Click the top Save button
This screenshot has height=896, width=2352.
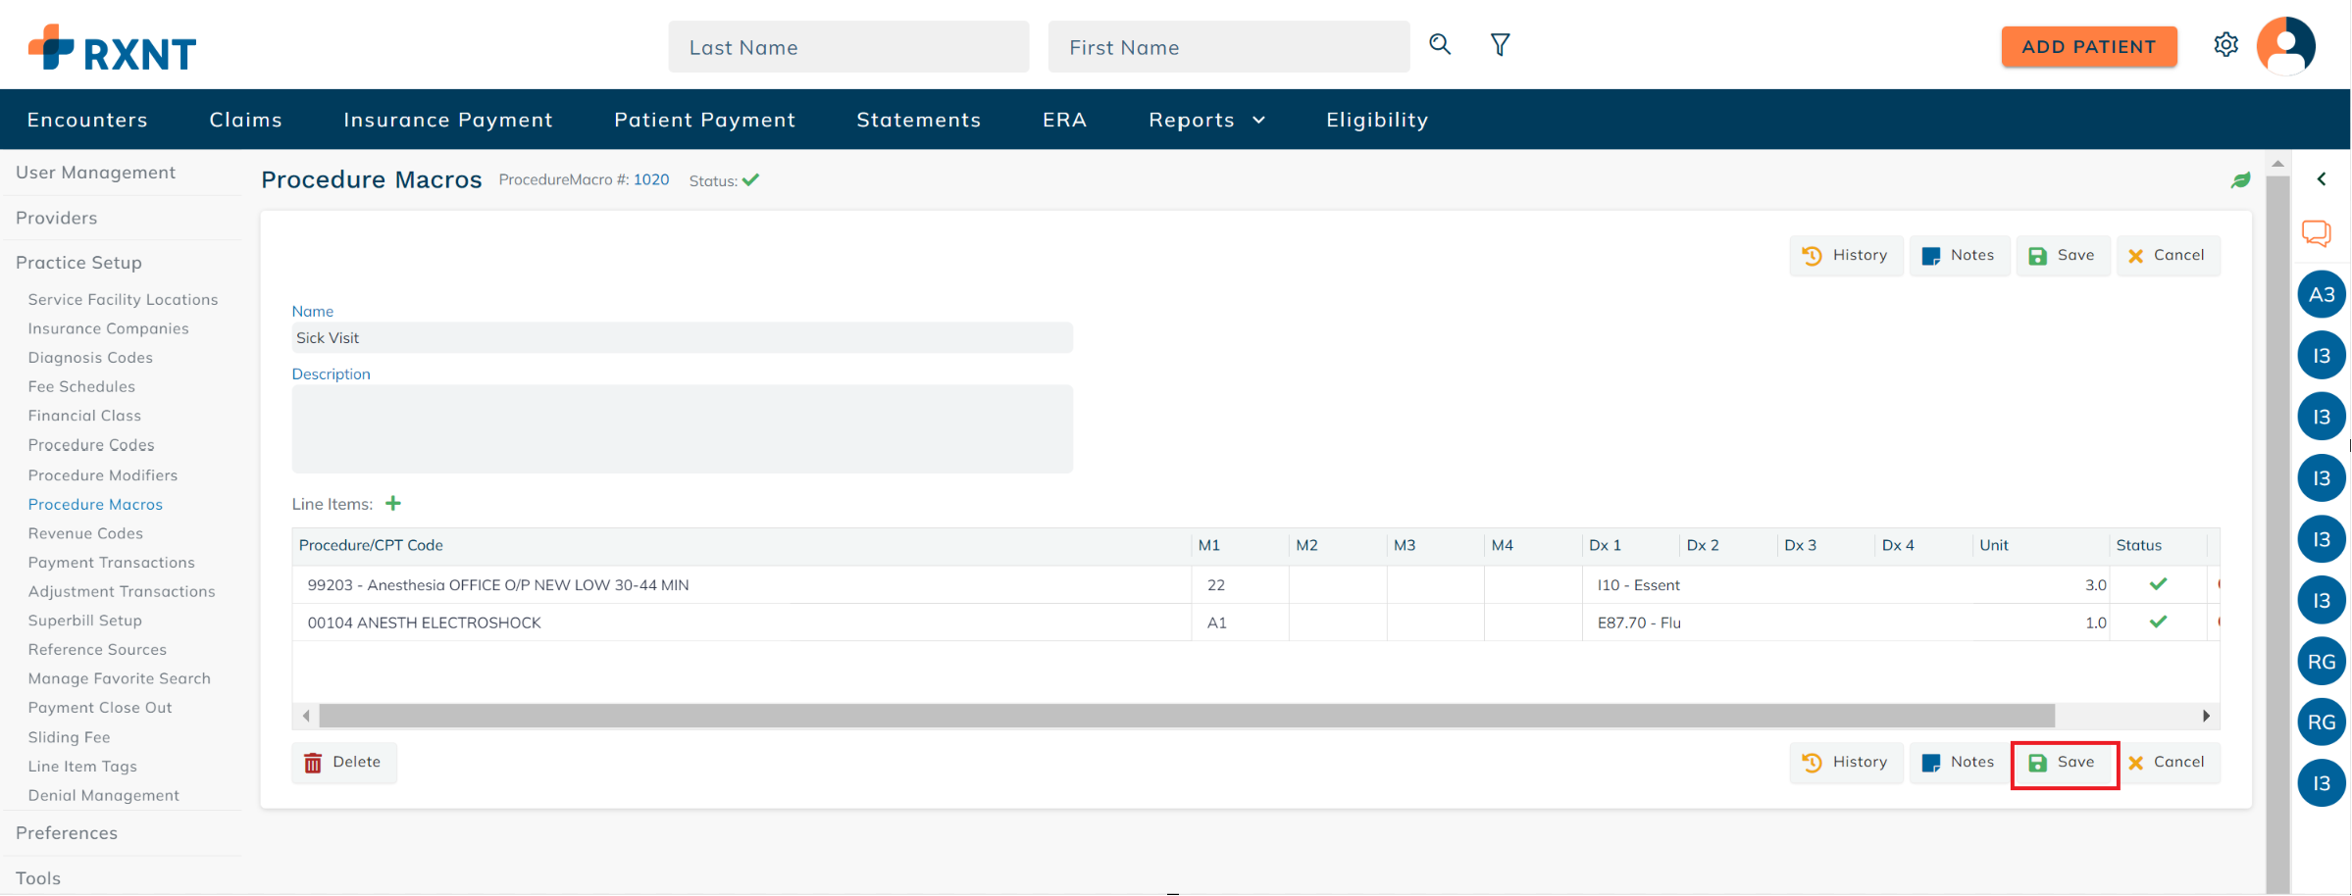[2063, 256]
